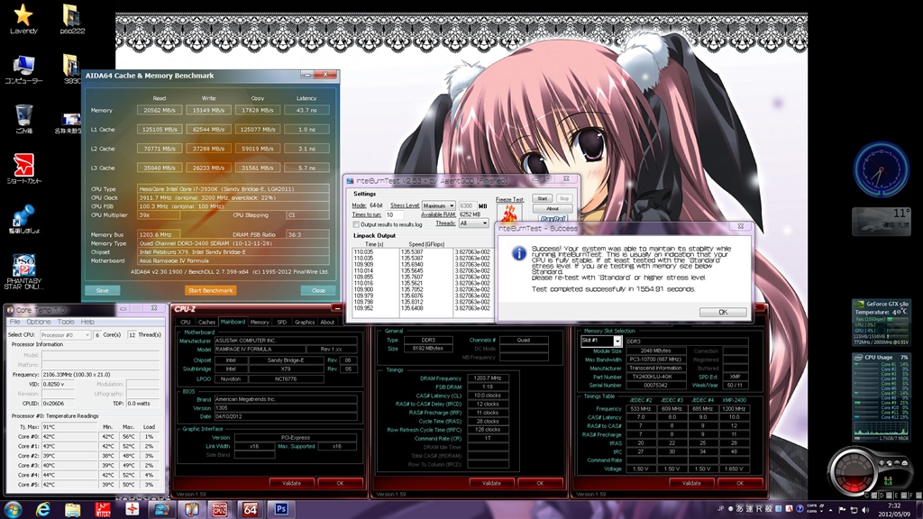This screenshot has height=519, width=923.
Task: Click the info icon in the Success dialog
Action: pos(518,253)
